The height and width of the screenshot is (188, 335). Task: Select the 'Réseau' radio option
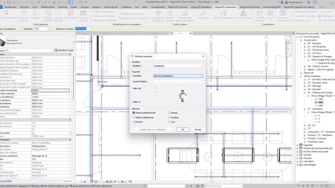[170, 113]
